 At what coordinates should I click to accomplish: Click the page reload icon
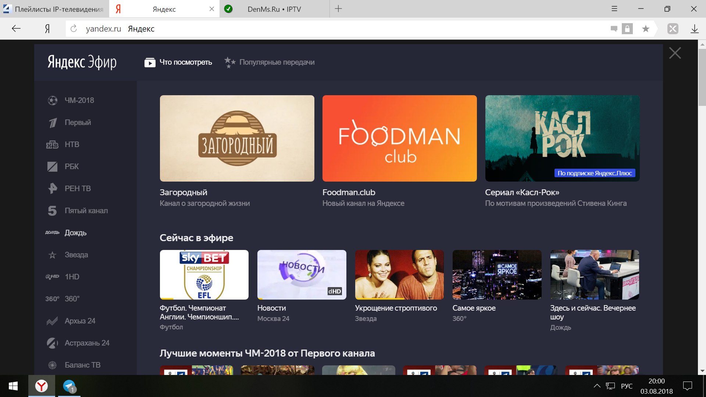(74, 29)
